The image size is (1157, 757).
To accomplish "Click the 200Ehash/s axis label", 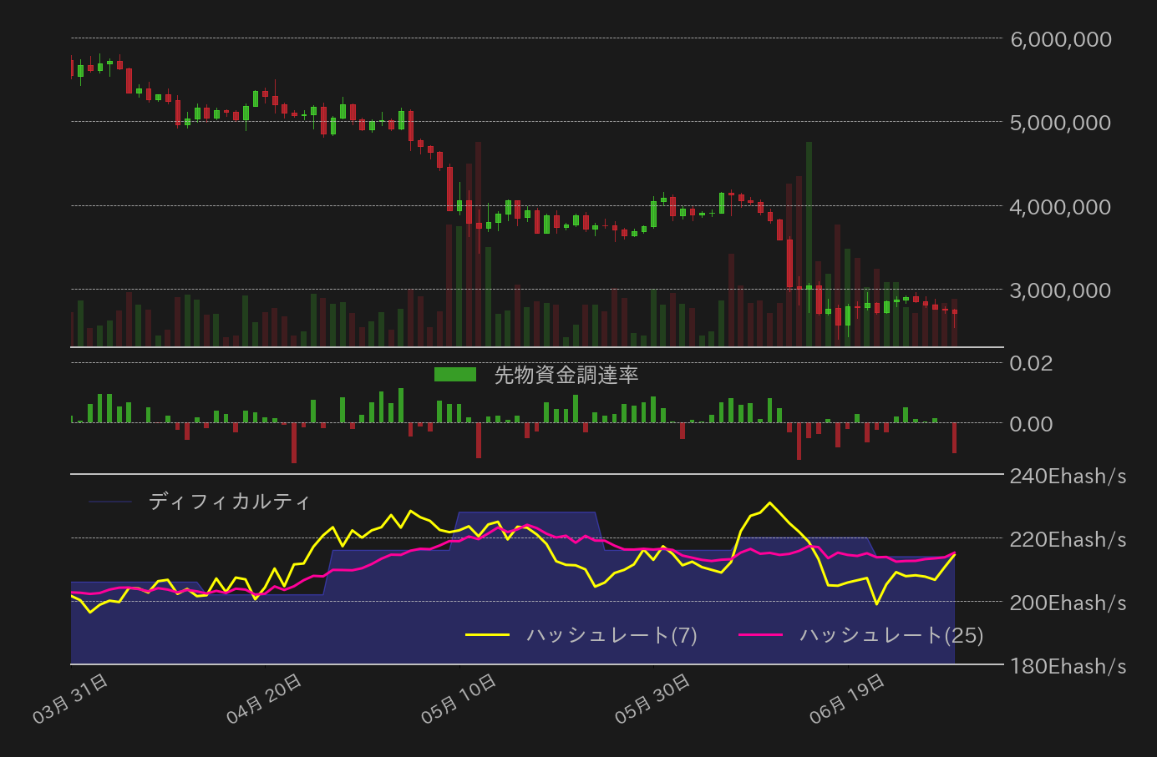I will (x=1068, y=603).
